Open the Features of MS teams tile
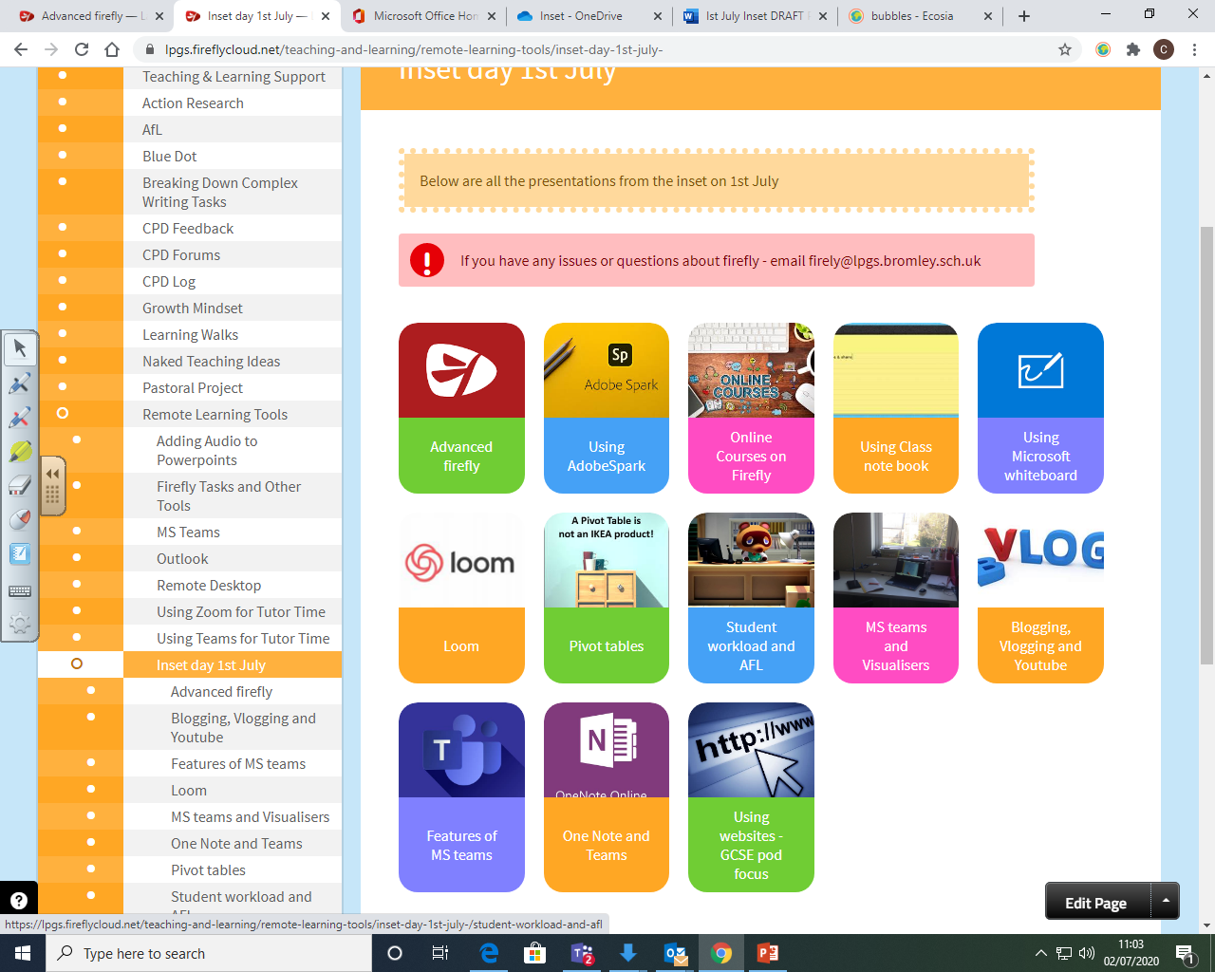 coord(461,797)
